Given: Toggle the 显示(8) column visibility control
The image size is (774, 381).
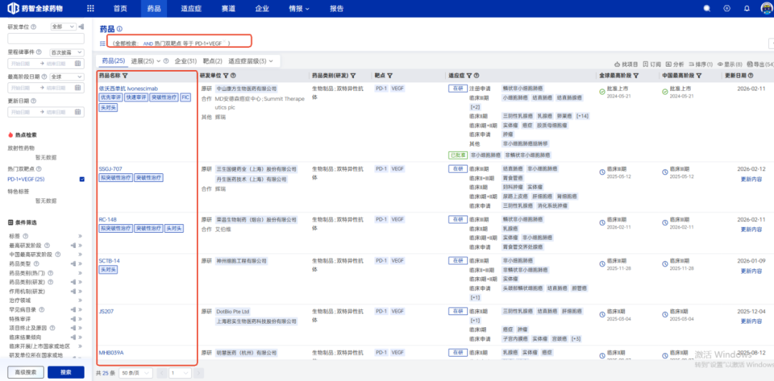Looking at the screenshot, I should coord(730,64).
